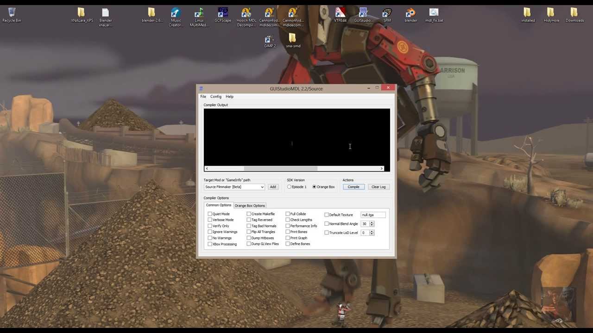Open the Hooch MDL Decompiler shortcut
This screenshot has height=333, width=593.
click(x=246, y=17)
